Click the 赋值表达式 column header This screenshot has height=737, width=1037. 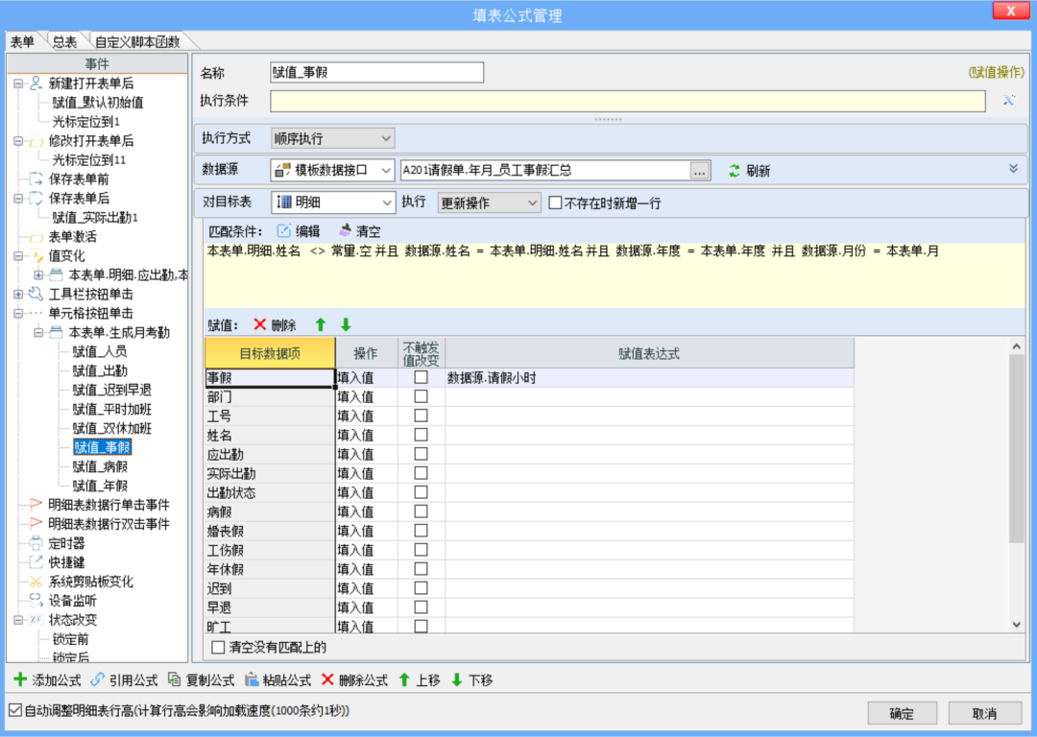pyautogui.click(x=649, y=353)
